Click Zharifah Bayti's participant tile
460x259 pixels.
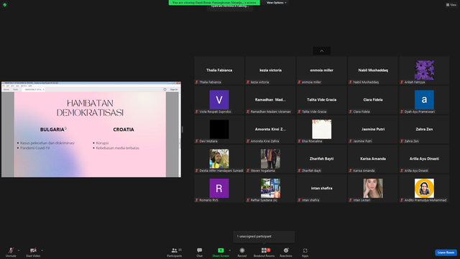(321, 159)
